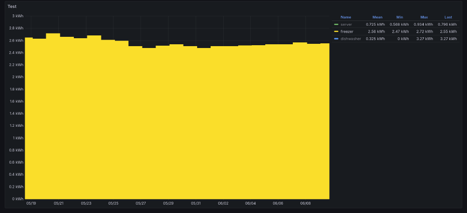Sort legend by Name column
This screenshot has height=213, width=467.
(346, 17)
